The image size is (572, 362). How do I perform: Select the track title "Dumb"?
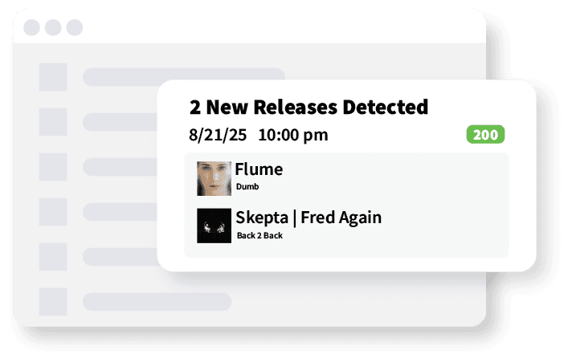[247, 187]
